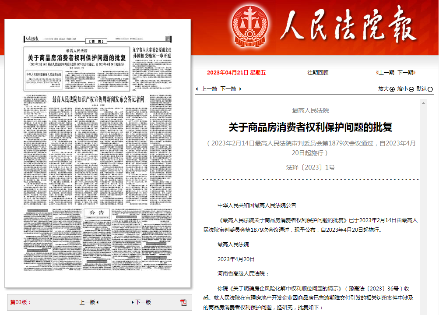Image resolution: width=439 pixels, height=315 pixels.
Task: Go to previous issue via 上一期
Action: coord(386,73)
